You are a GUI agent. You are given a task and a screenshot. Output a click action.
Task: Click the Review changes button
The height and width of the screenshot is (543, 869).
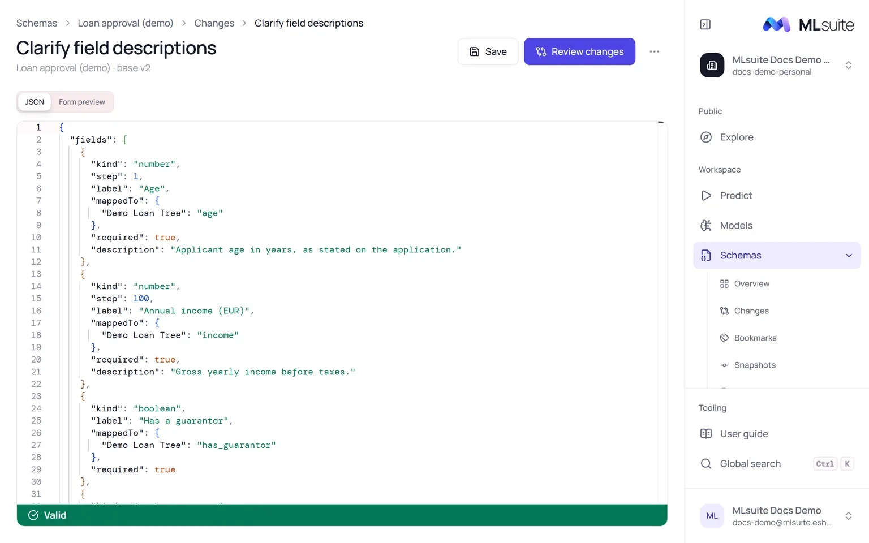click(x=579, y=51)
